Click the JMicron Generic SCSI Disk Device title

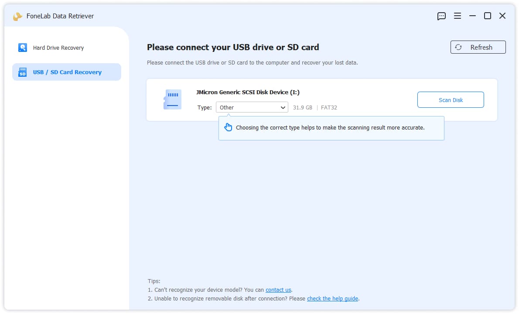tap(248, 92)
